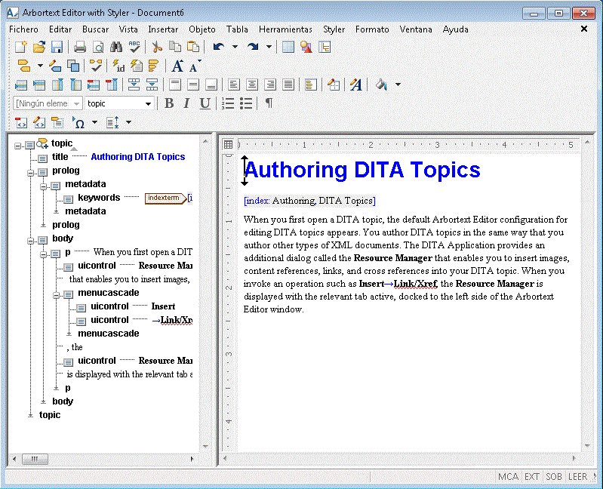
Task: Open the Insertar menu
Action: click(x=163, y=29)
